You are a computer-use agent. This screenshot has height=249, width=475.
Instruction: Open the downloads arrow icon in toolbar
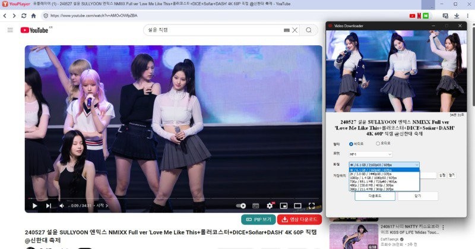457,16
